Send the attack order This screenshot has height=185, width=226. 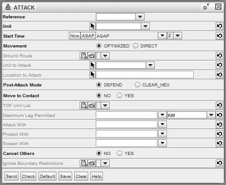pos(11,176)
